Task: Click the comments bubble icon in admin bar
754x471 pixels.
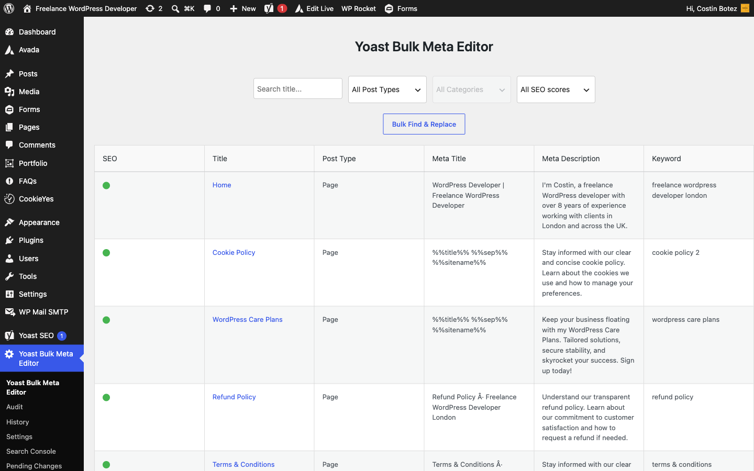Action: pyautogui.click(x=207, y=8)
